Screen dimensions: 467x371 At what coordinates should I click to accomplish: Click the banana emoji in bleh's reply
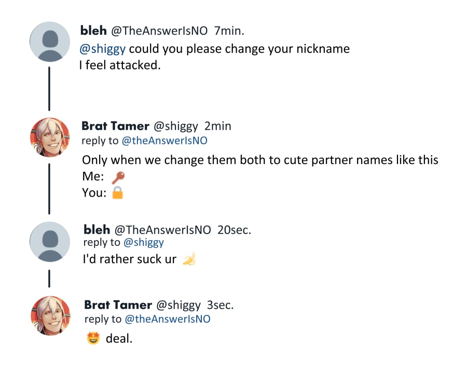189,259
